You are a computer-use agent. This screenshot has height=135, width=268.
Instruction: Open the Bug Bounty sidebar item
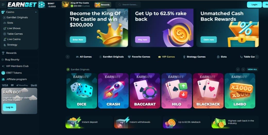coord(12,60)
